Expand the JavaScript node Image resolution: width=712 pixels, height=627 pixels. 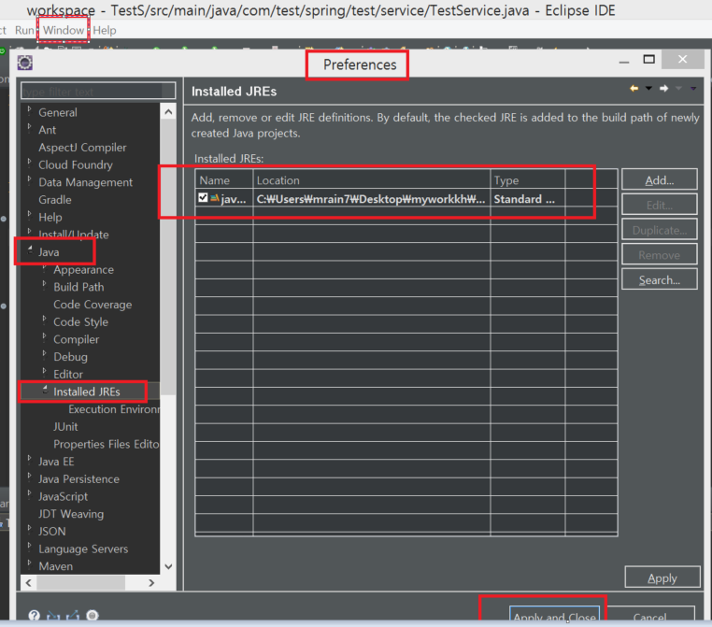point(30,493)
